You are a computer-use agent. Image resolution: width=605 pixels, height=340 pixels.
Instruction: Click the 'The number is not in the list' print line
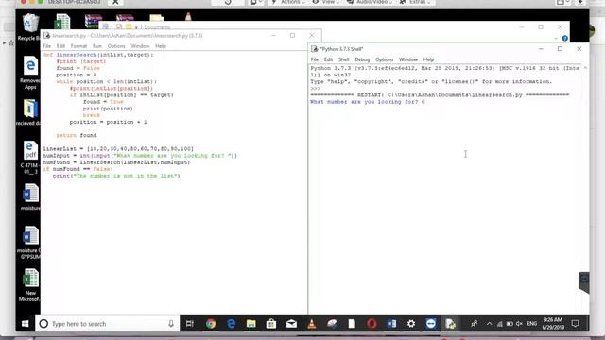coord(116,176)
